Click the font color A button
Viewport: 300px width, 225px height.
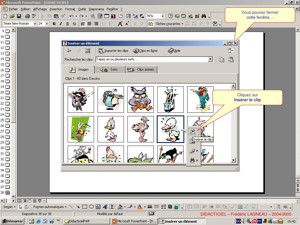click(x=140, y=207)
